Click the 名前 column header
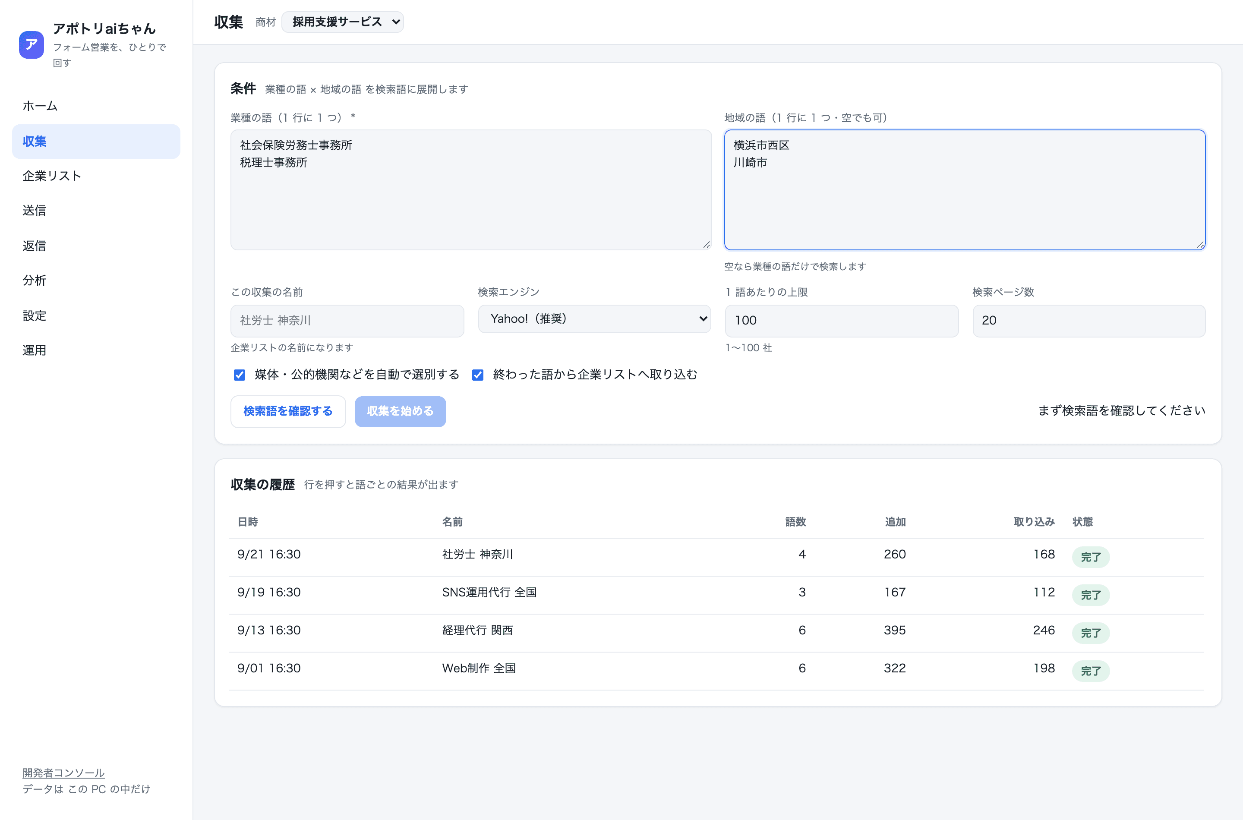The image size is (1243, 820). pyautogui.click(x=452, y=522)
